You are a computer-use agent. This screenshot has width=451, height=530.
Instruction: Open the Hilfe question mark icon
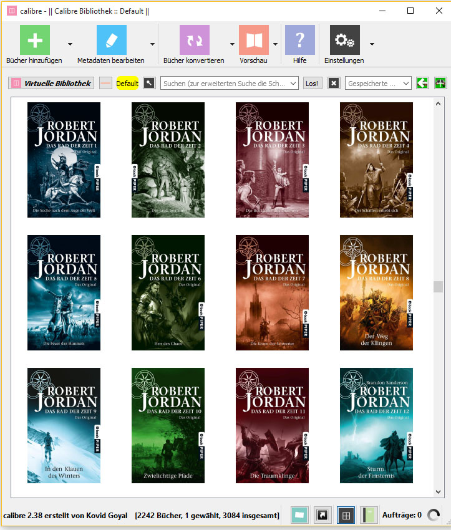pyautogui.click(x=300, y=40)
